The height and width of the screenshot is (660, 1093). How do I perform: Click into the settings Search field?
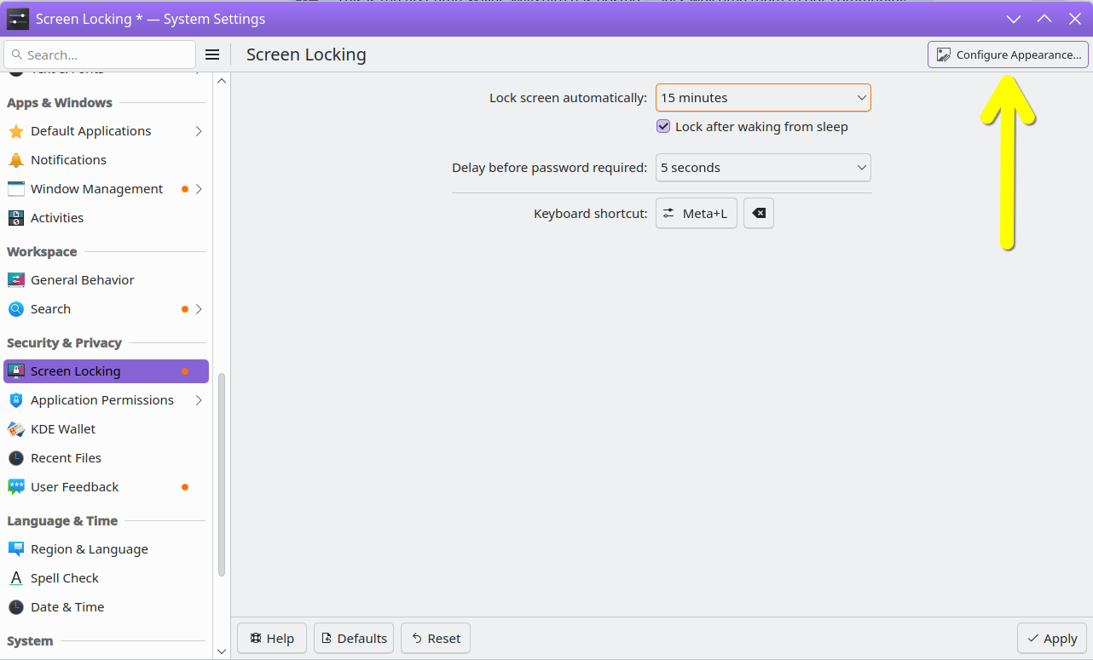(x=100, y=55)
